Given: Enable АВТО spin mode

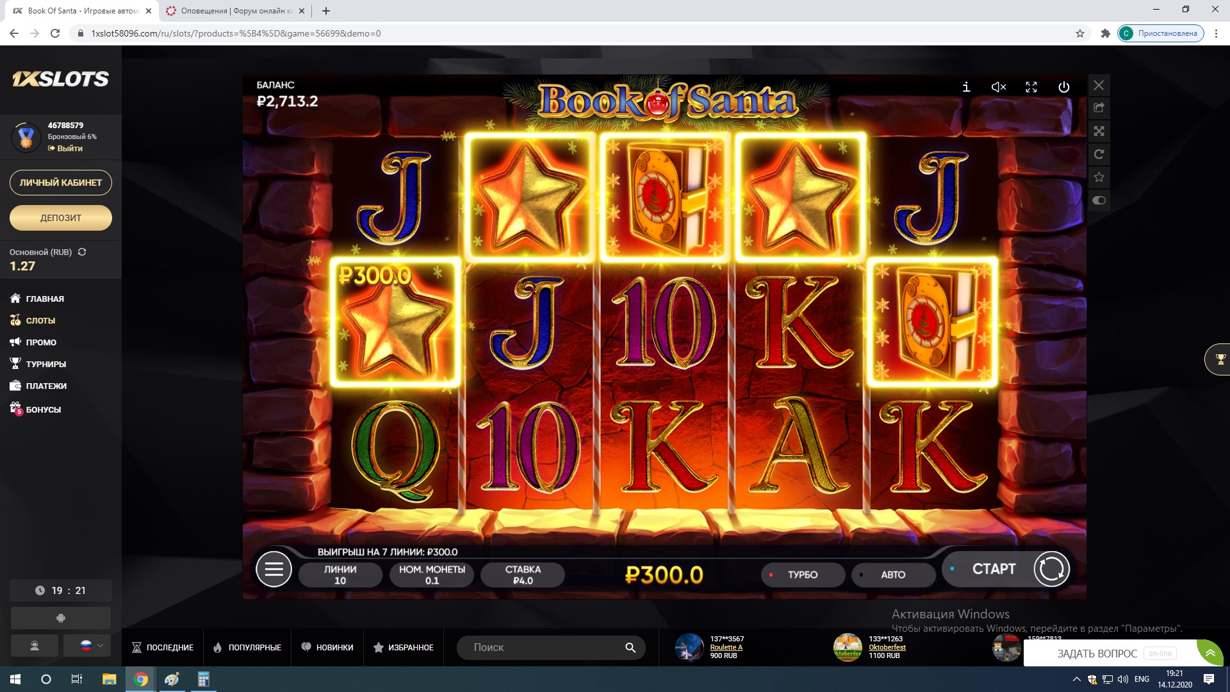Looking at the screenshot, I should pos(893,575).
